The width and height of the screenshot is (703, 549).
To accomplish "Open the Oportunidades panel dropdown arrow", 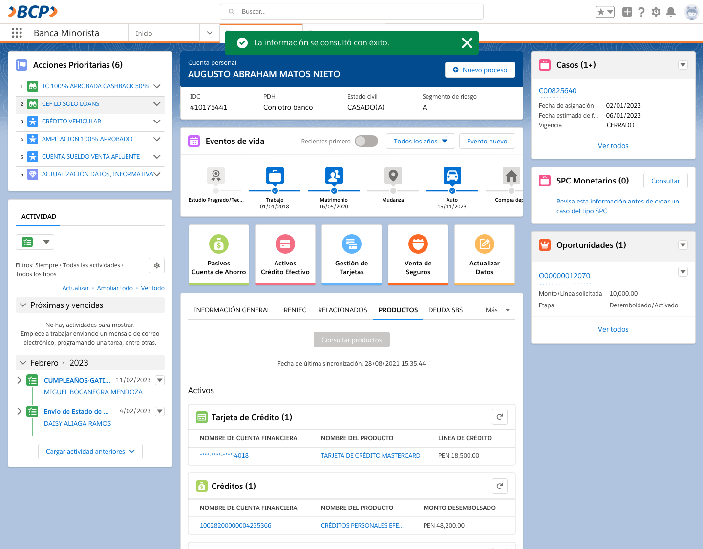I will pos(683,245).
